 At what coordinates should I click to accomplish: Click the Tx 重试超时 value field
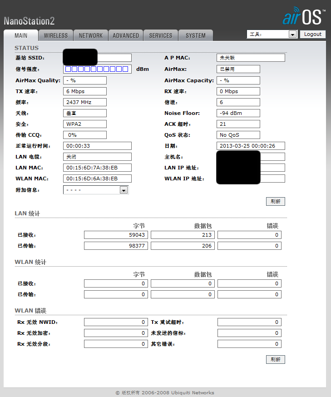pyautogui.click(x=249, y=322)
